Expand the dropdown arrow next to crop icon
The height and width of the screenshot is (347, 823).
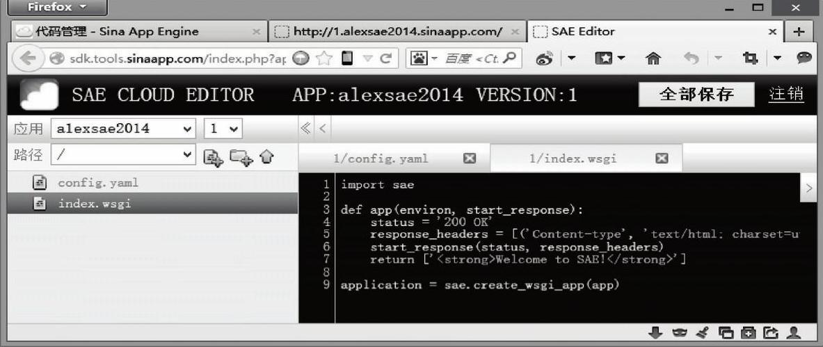778,59
